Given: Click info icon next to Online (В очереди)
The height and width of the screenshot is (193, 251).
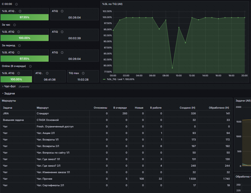Looking at the screenshot, I should tap(30, 66).
